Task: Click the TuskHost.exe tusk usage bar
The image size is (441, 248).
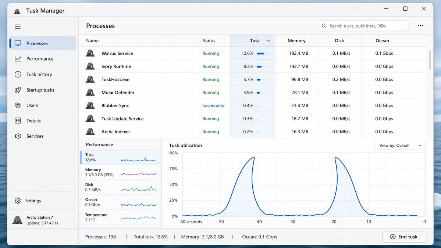Action: 263,79
